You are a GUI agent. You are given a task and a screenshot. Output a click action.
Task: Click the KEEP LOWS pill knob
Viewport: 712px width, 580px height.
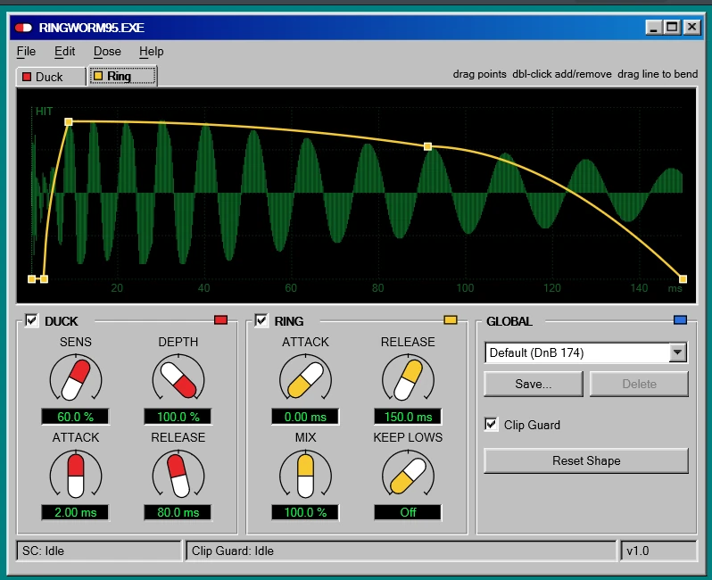coord(409,475)
